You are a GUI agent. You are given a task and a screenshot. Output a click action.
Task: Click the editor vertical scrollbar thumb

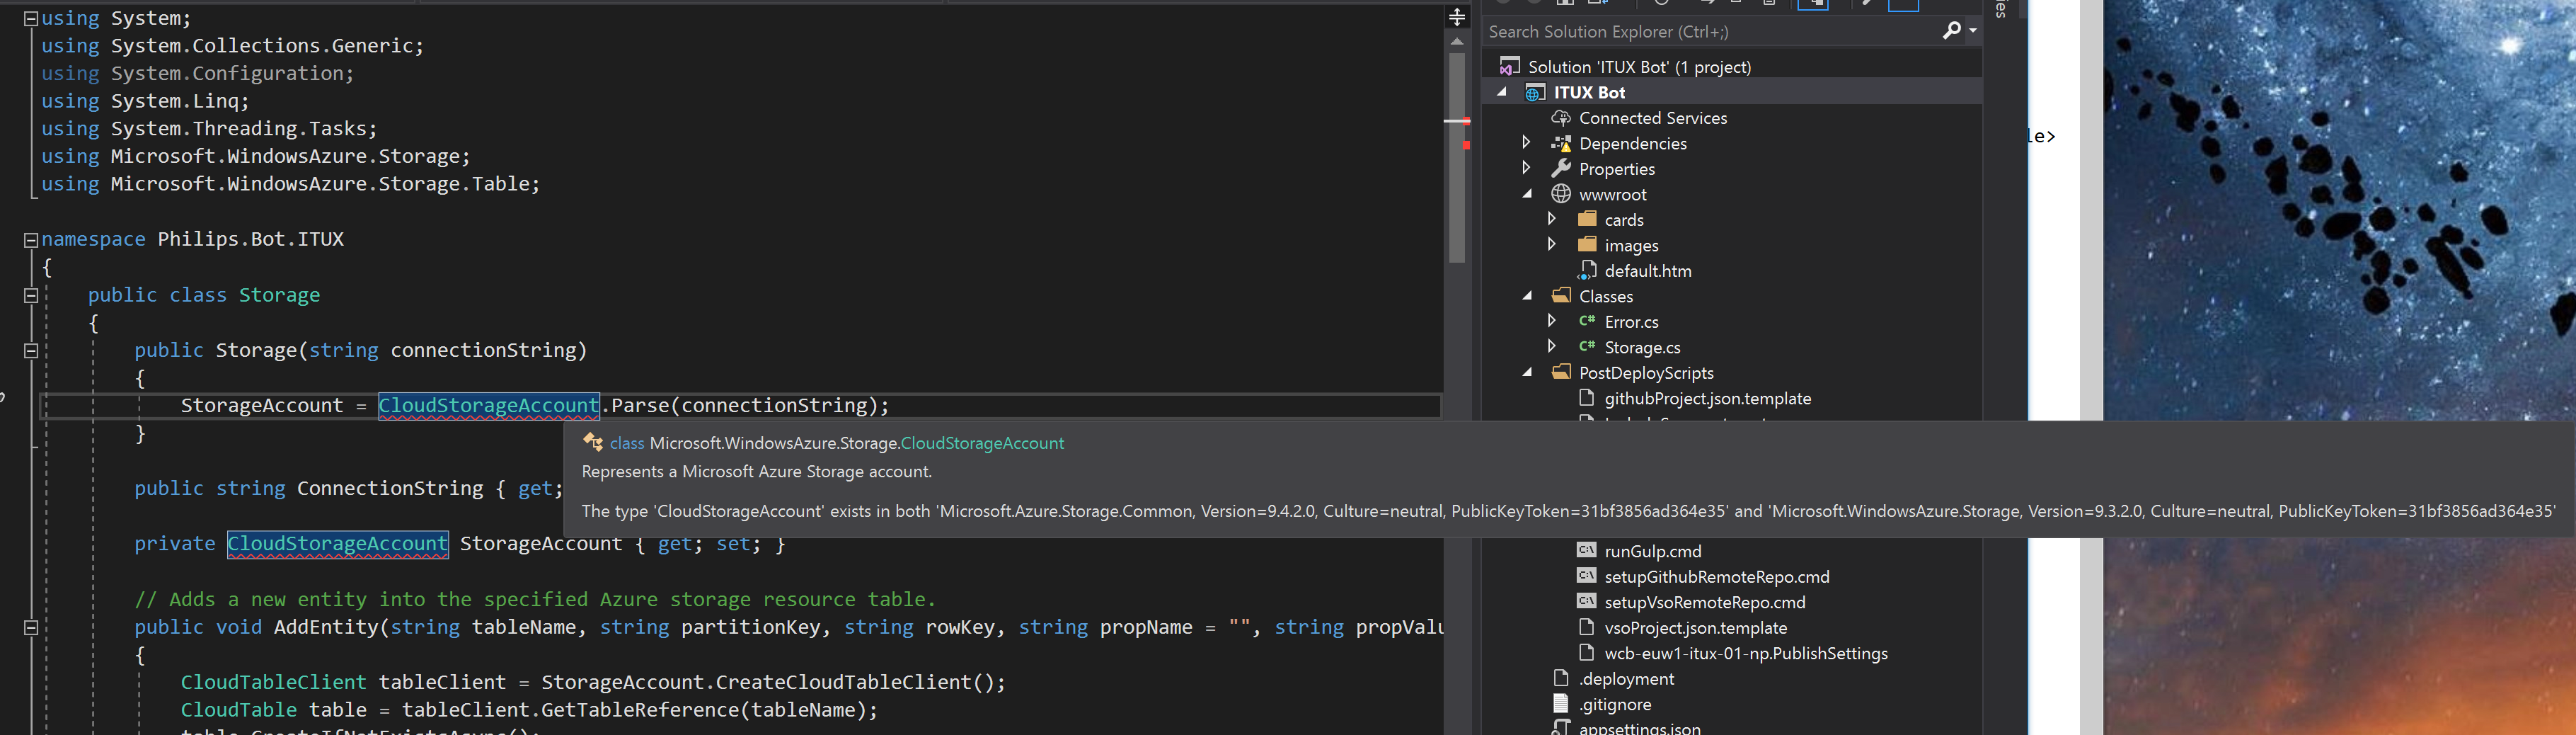tap(1457, 158)
